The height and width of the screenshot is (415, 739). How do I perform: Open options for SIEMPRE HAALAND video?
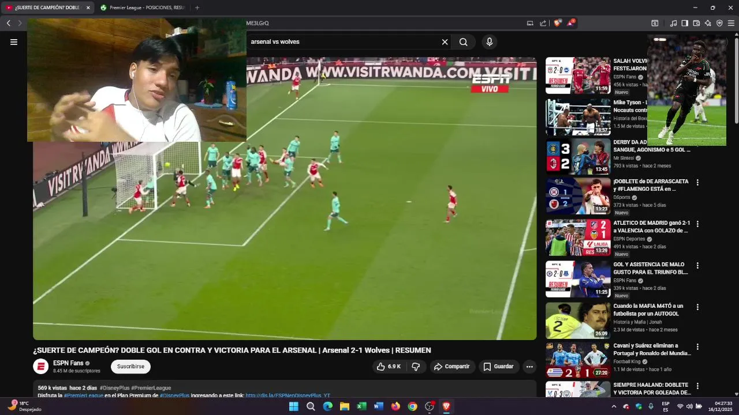(x=697, y=386)
